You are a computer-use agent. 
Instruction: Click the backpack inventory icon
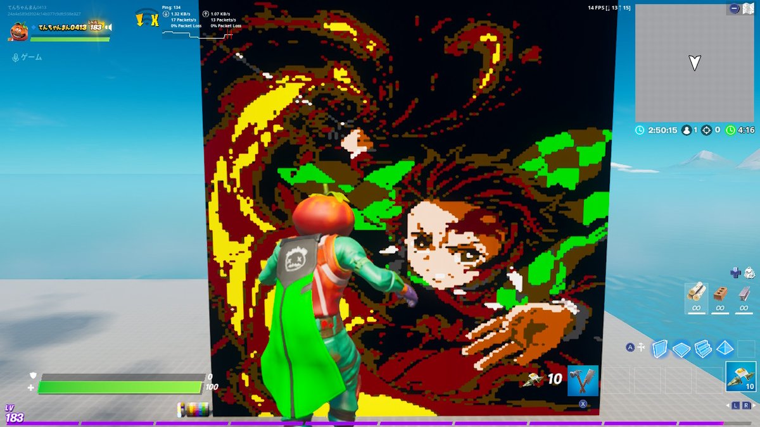point(748,272)
